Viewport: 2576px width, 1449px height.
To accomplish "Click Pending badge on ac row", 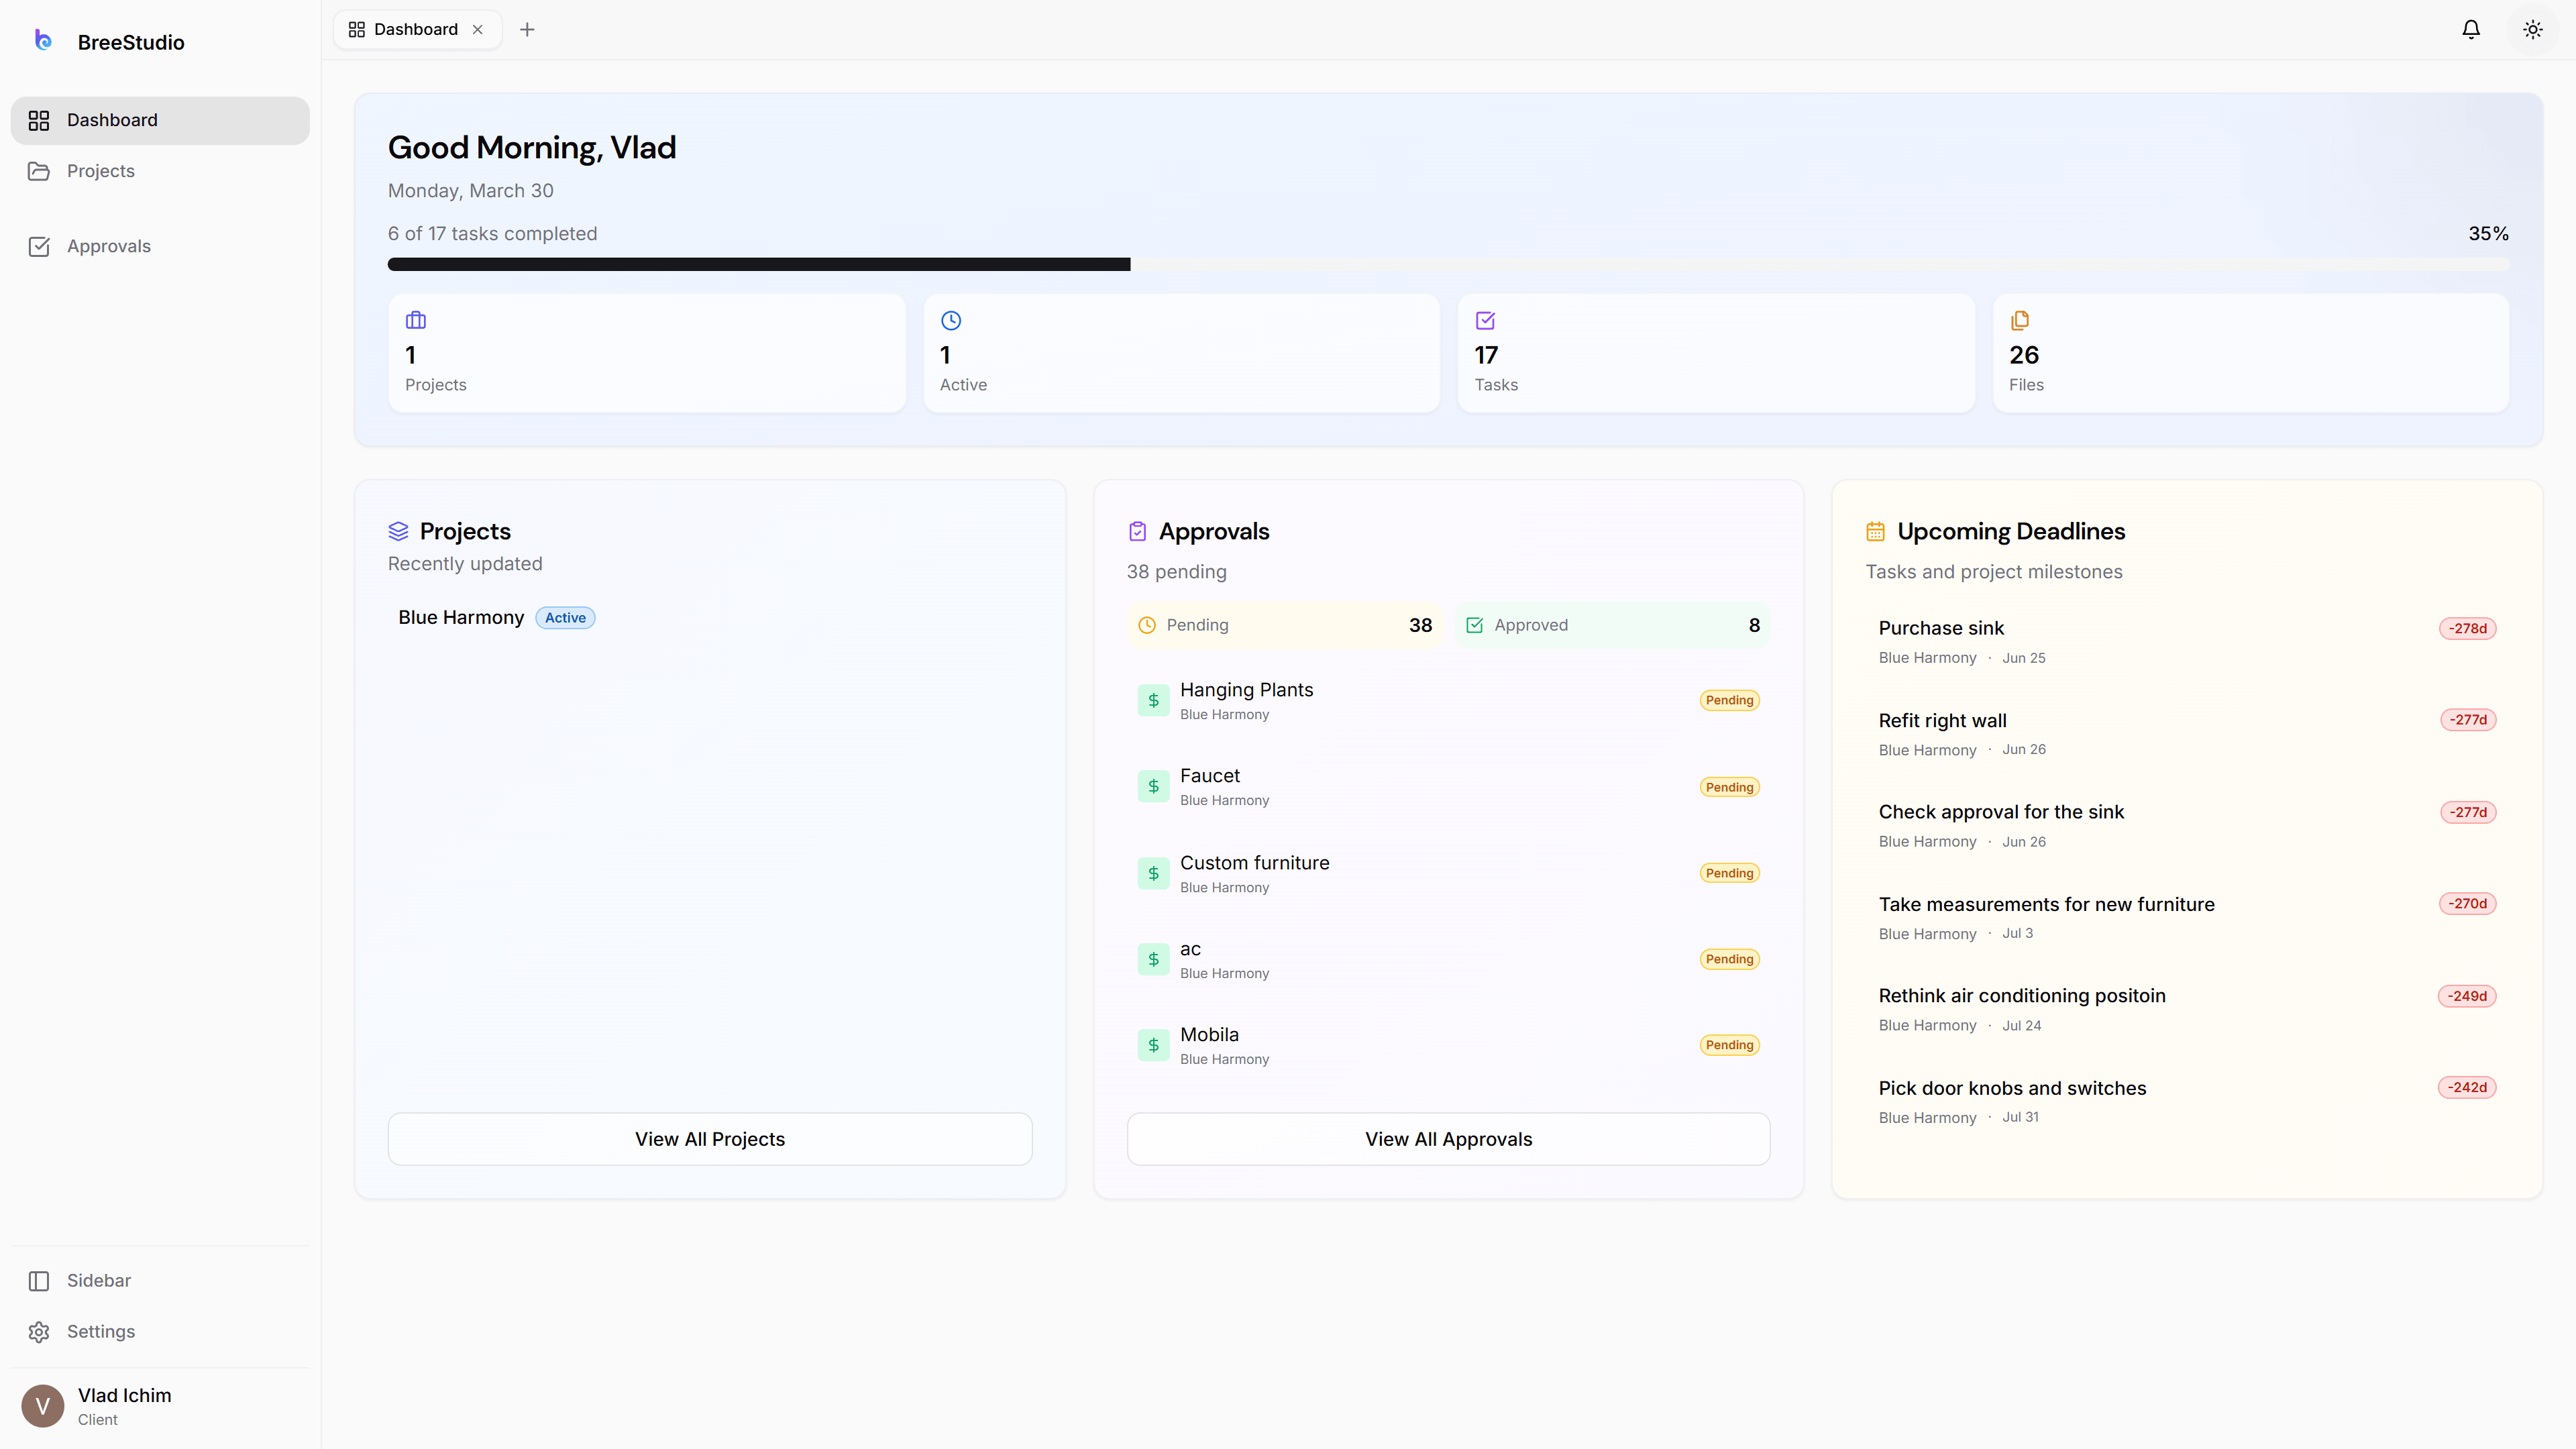I will click(1729, 959).
